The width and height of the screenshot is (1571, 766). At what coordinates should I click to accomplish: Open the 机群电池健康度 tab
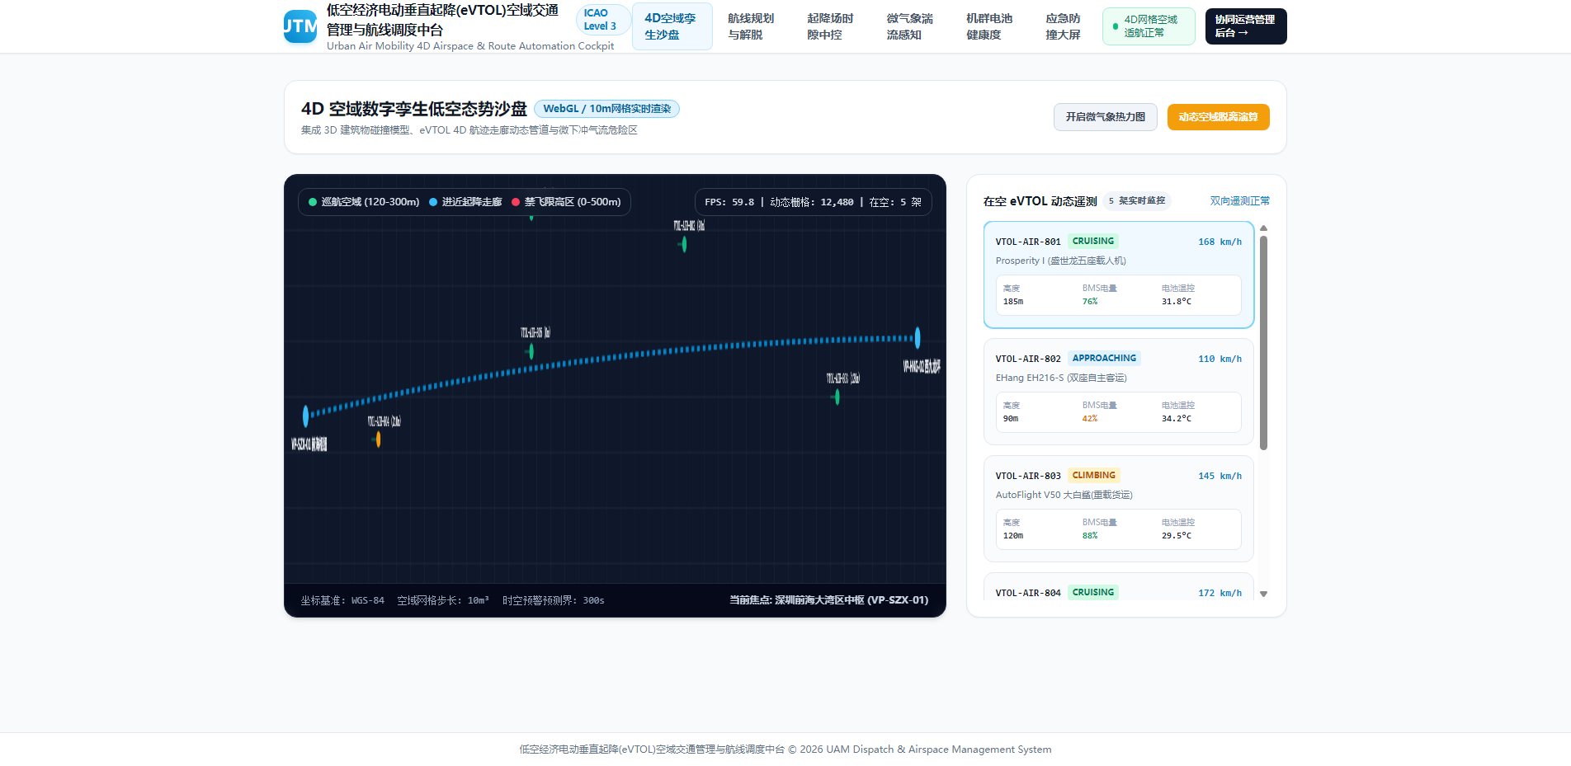tap(989, 26)
